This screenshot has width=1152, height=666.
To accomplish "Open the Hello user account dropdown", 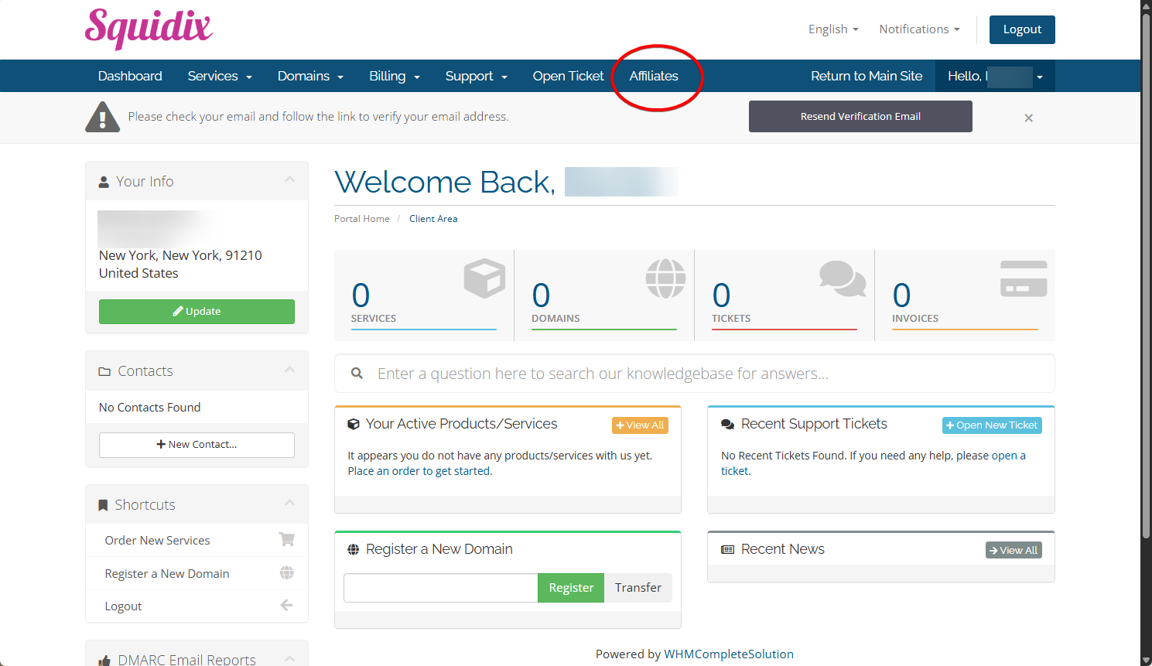I will point(995,76).
